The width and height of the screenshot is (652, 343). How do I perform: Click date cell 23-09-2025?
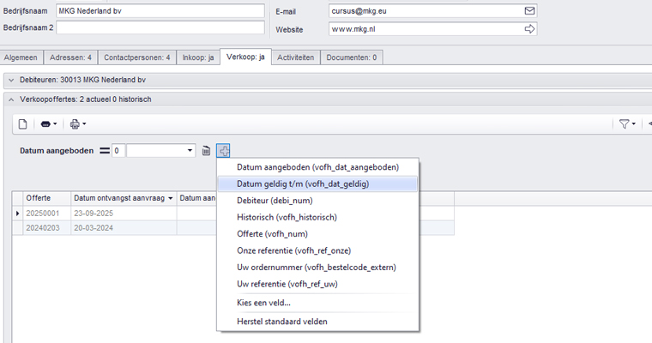(x=124, y=214)
